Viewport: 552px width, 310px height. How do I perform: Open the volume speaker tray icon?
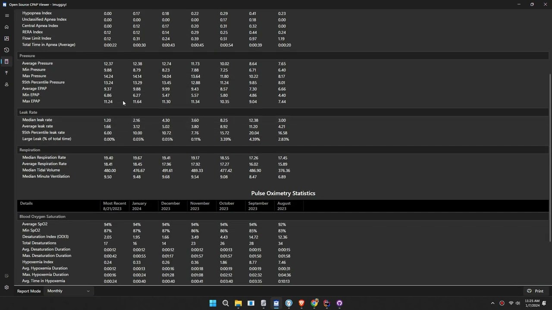[x=517, y=303]
